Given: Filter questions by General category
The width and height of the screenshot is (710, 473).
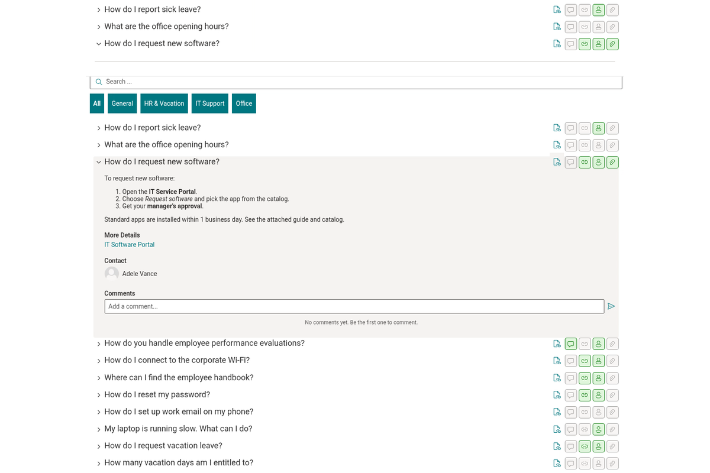Looking at the screenshot, I should (x=122, y=103).
